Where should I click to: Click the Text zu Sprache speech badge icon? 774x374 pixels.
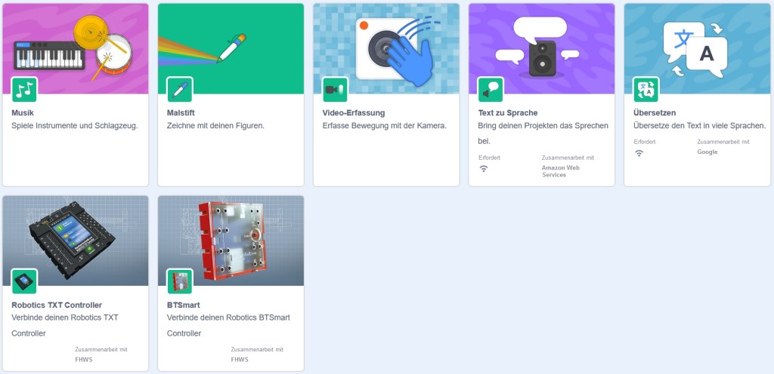coord(491,90)
